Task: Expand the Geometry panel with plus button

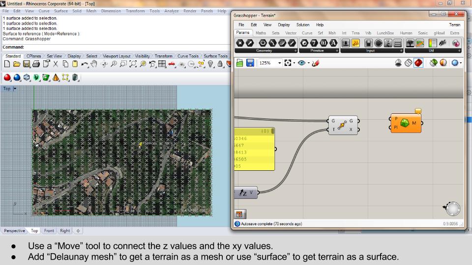Action: (295, 51)
